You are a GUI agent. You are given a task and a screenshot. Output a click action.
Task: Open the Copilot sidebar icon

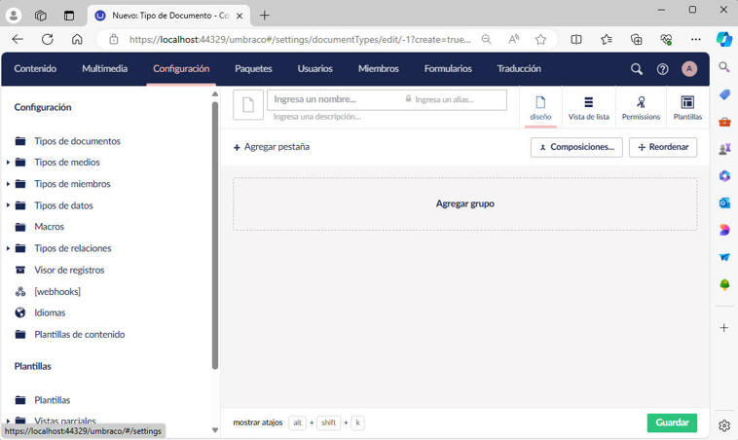723,39
